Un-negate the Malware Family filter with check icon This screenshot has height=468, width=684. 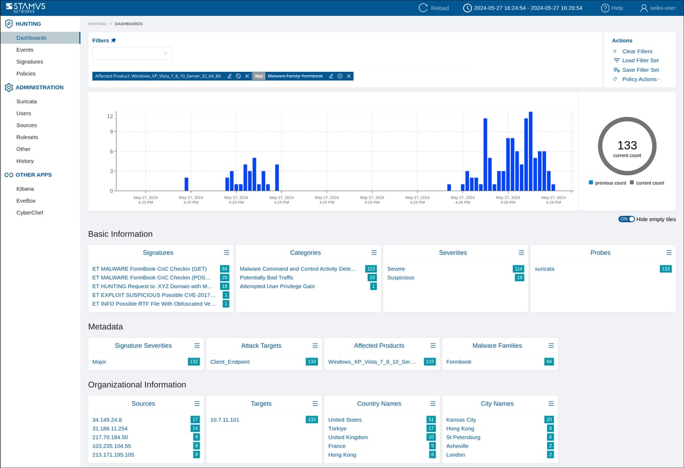tap(340, 76)
